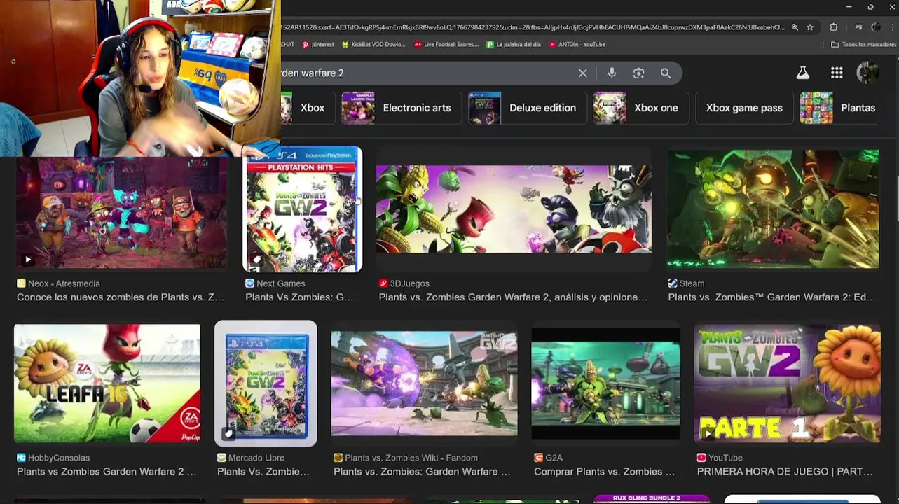Open Chrome three-dot menu

coord(891,27)
